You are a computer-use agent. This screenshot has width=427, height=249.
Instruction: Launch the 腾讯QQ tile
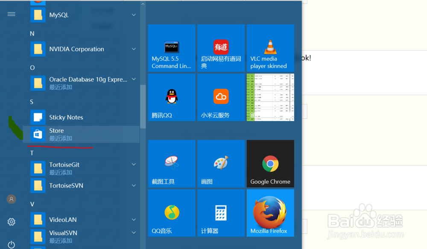pos(171,97)
